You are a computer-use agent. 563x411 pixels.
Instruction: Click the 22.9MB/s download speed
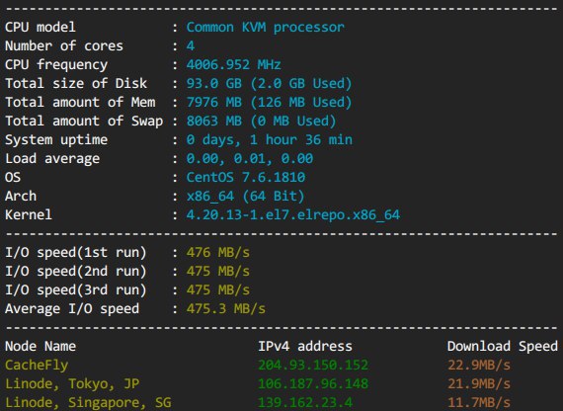click(x=479, y=365)
